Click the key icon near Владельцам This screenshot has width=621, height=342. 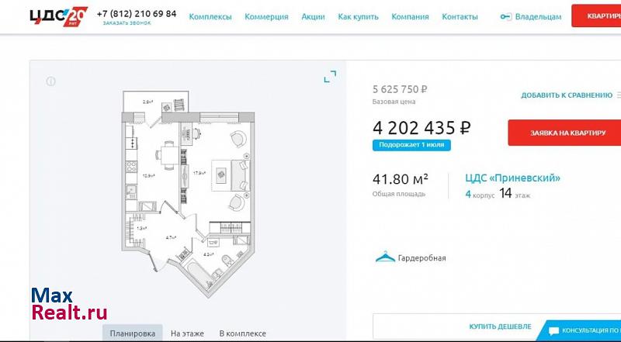[506, 16]
